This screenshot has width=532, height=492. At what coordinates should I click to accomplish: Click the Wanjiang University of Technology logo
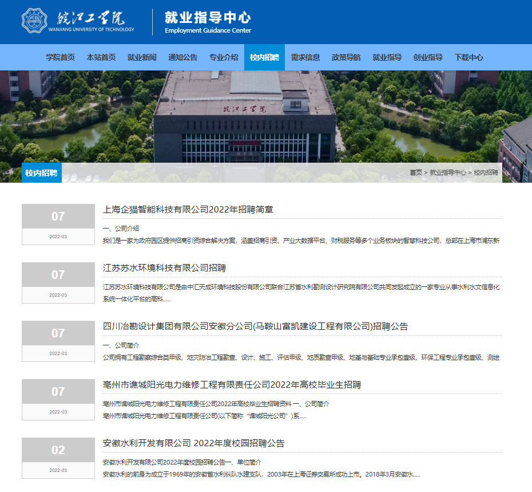[78, 21]
